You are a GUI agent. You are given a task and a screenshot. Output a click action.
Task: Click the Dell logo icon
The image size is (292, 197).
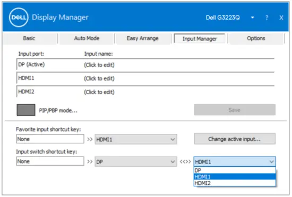click(19, 18)
